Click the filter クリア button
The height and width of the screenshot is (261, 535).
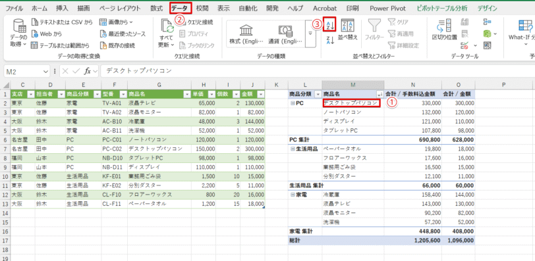(x=398, y=22)
